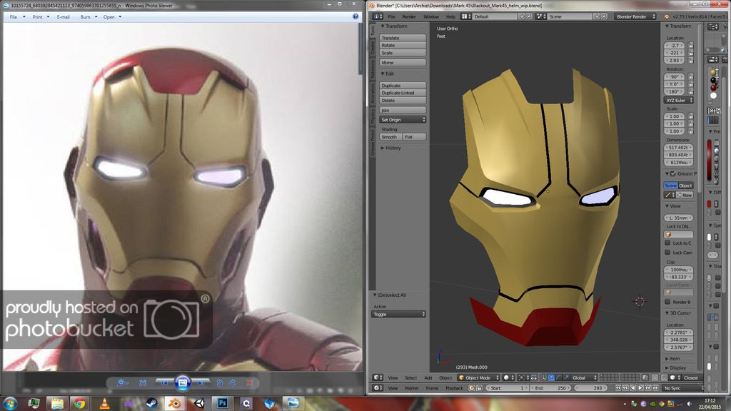
Task: Open Photo Viewer help icon
Action: point(356,16)
